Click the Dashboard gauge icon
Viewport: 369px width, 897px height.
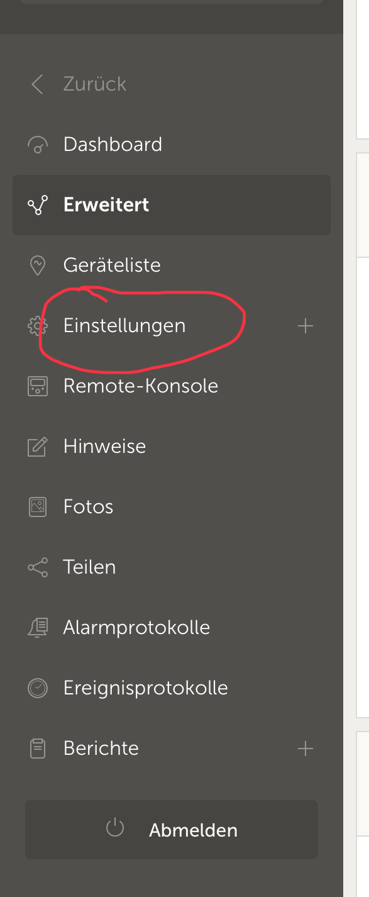click(38, 145)
